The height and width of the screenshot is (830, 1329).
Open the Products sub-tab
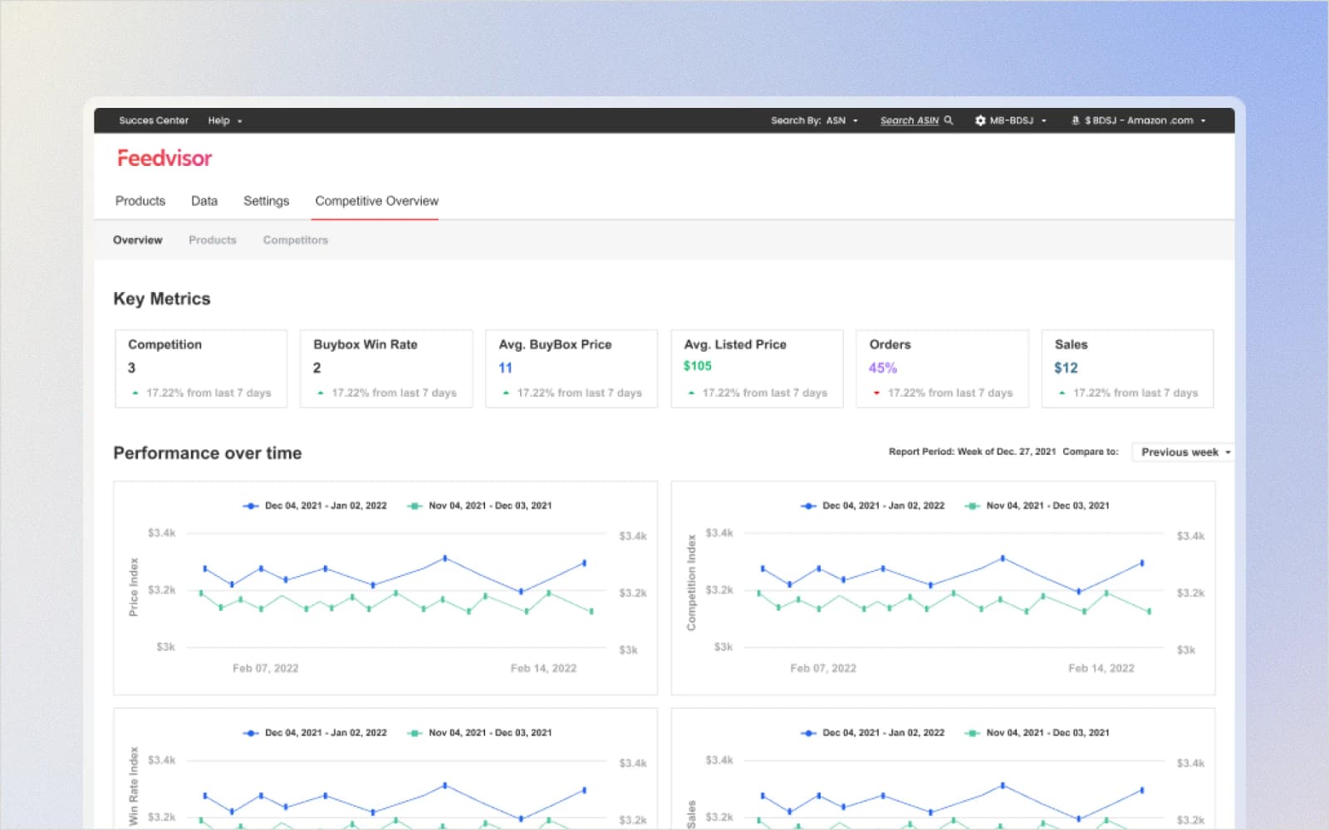[213, 240]
